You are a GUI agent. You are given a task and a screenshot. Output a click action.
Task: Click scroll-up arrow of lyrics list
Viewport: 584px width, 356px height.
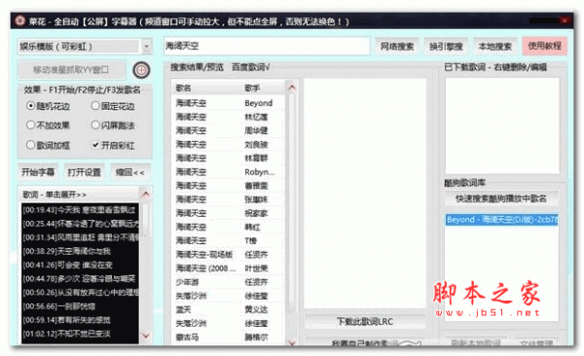click(x=145, y=195)
